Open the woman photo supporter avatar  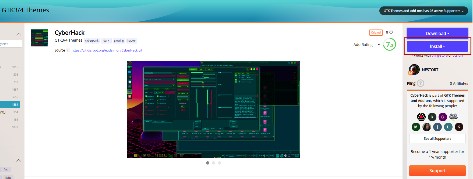pos(427,127)
